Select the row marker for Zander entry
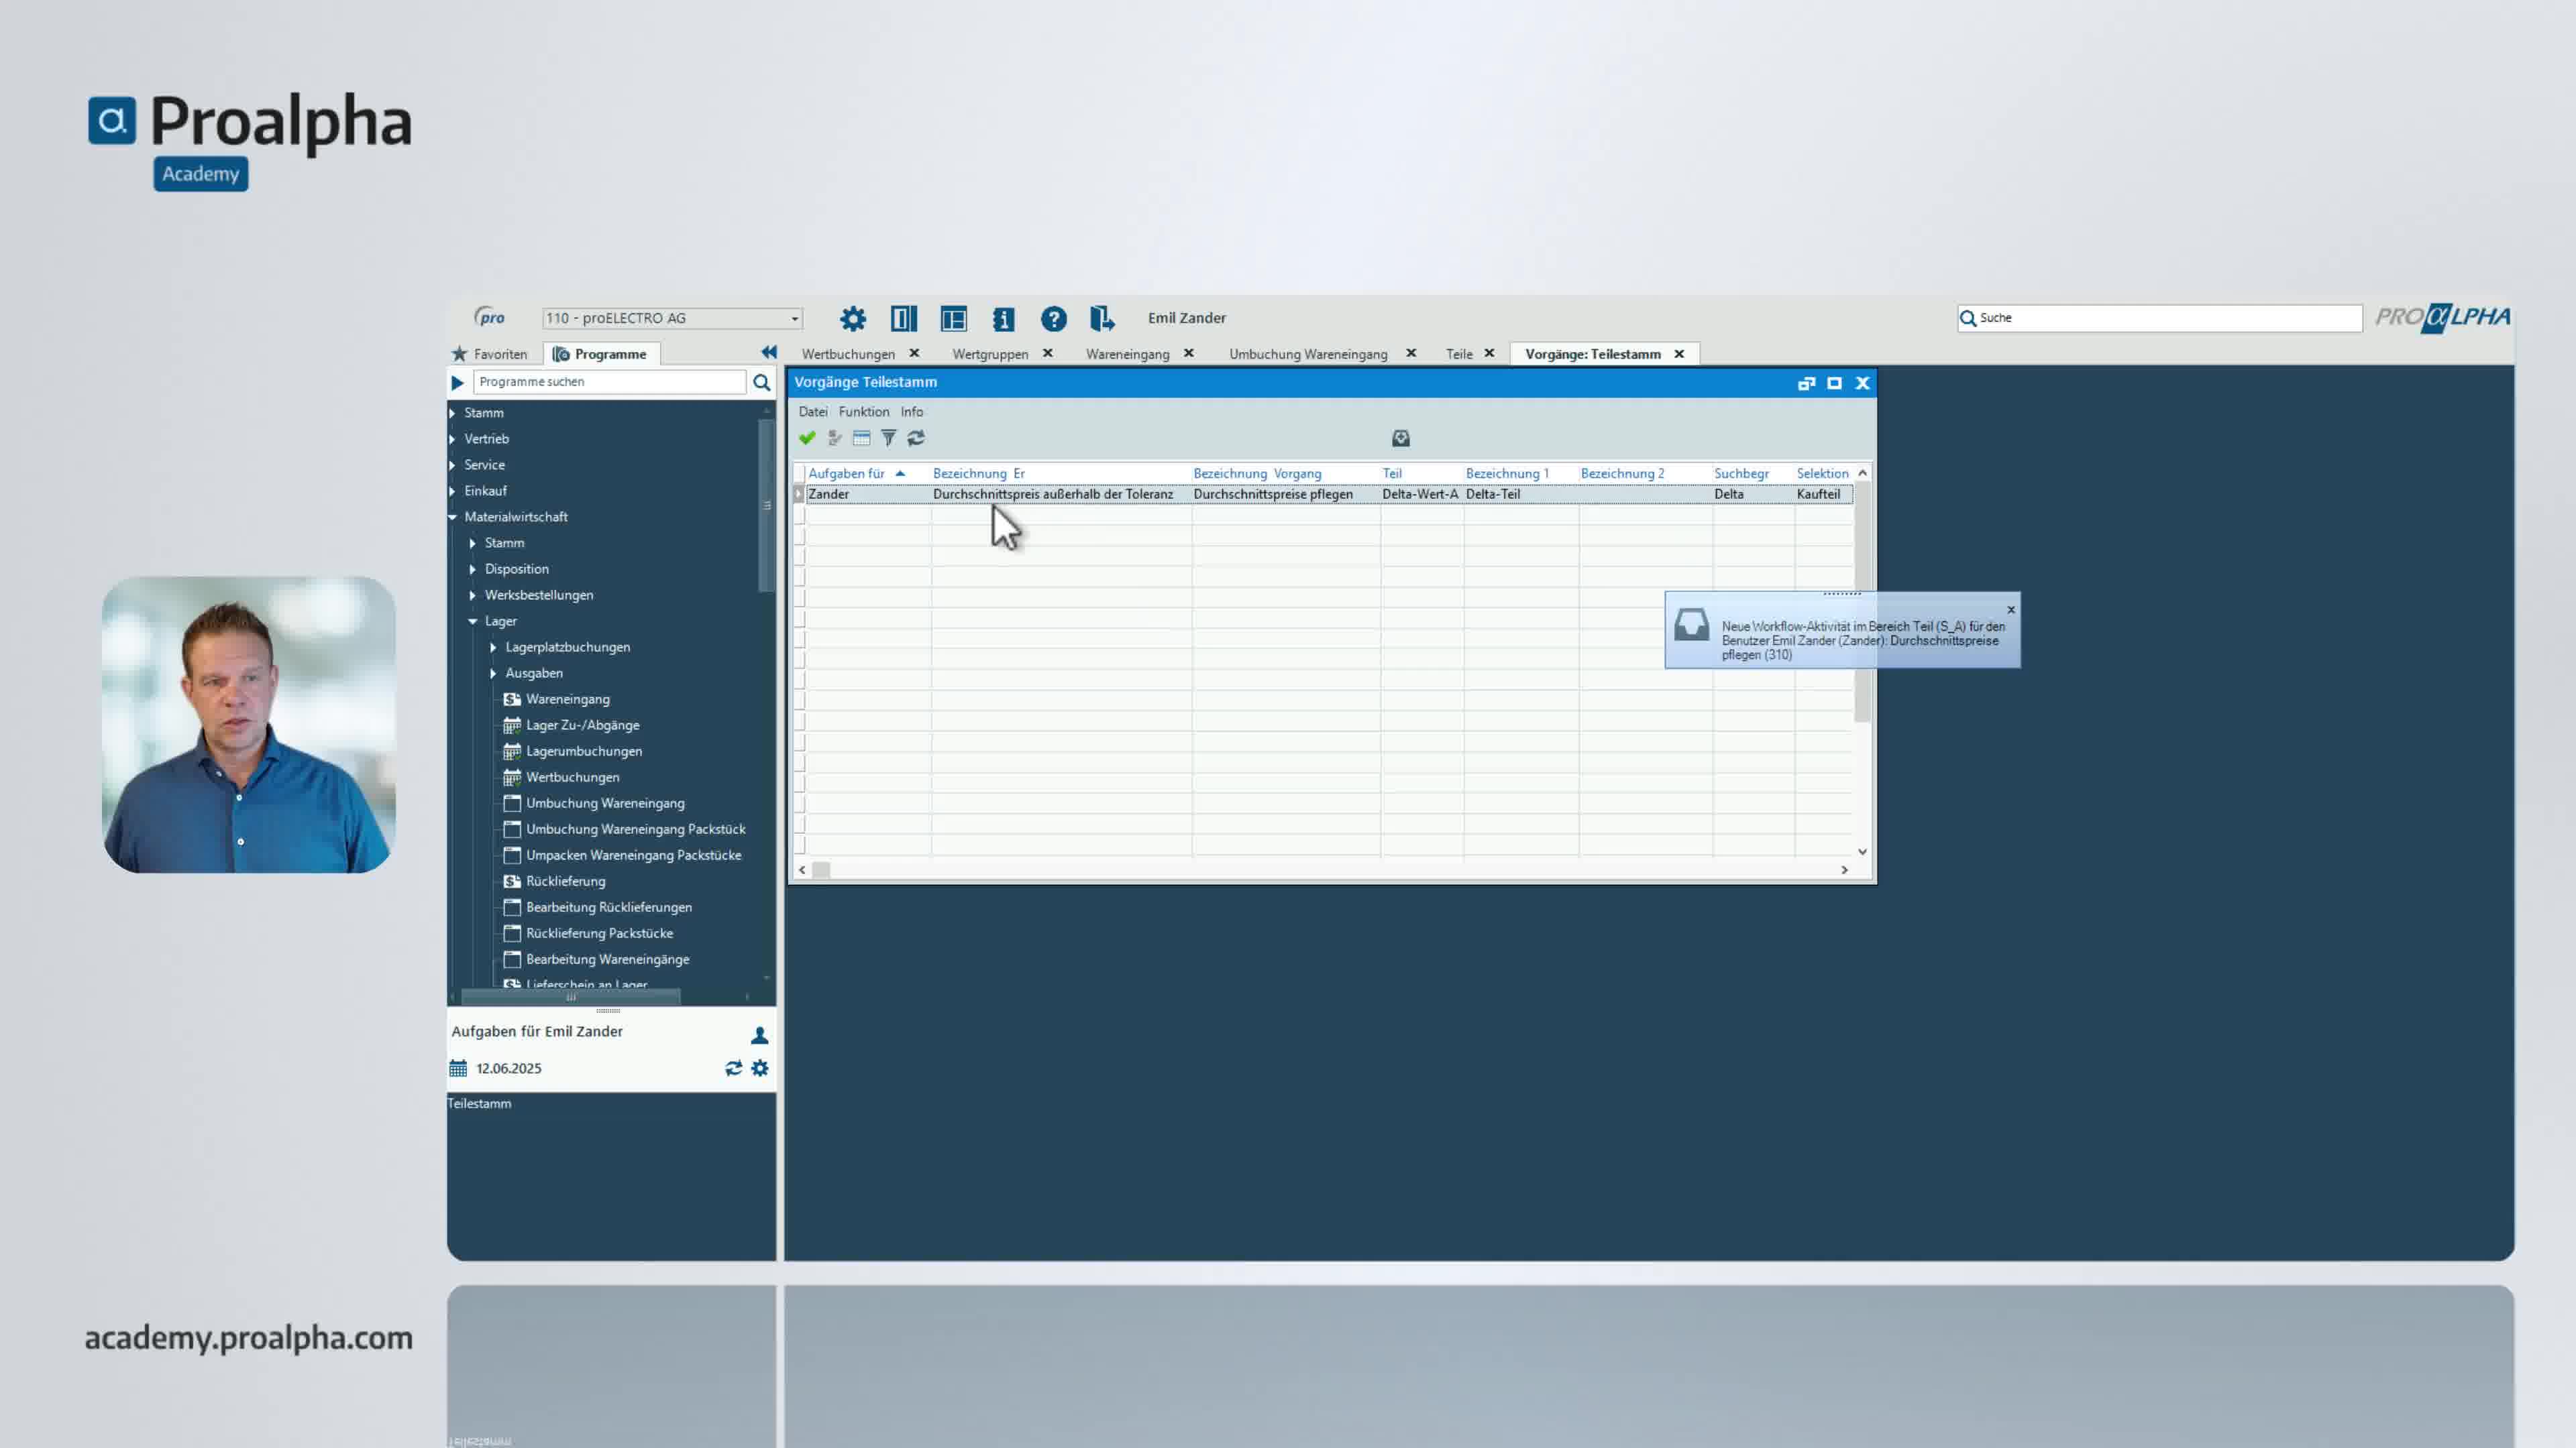The height and width of the screenshot is (1448, 2576). [799, 493]
